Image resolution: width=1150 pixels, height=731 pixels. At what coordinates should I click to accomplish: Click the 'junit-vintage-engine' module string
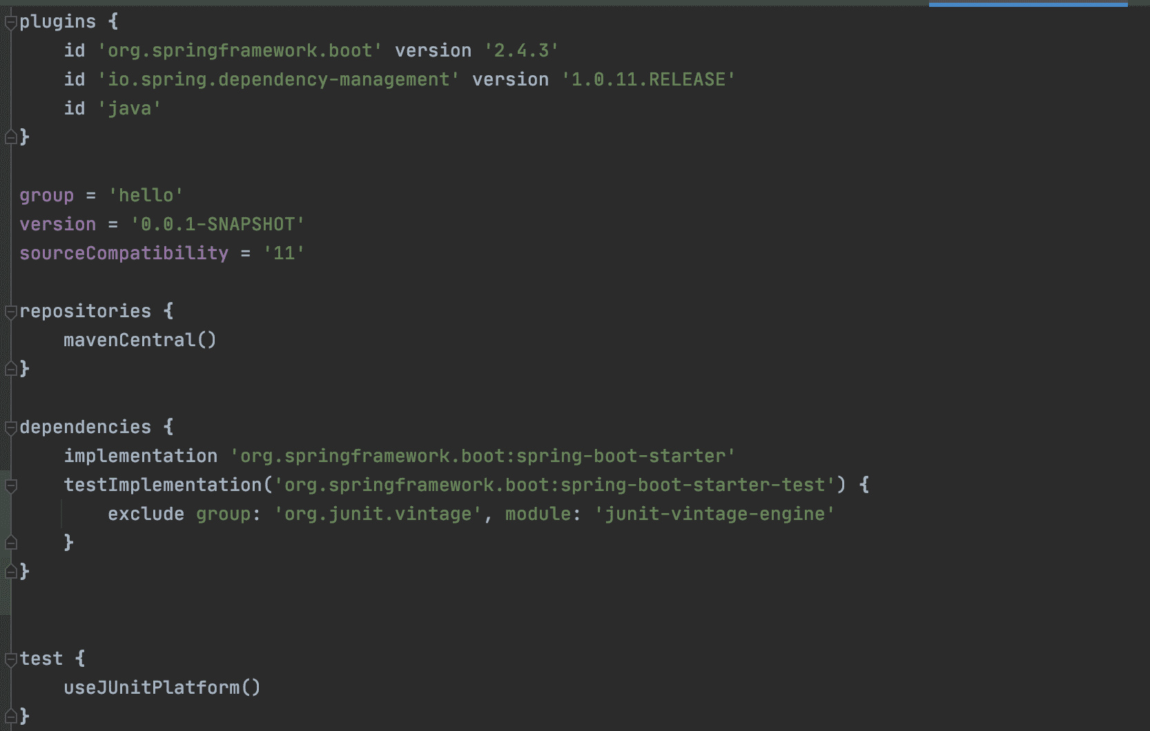pyautogui.click(x=714, y=514)
